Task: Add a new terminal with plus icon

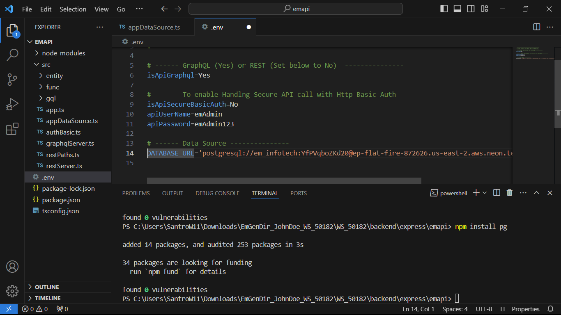Action: 476,193
